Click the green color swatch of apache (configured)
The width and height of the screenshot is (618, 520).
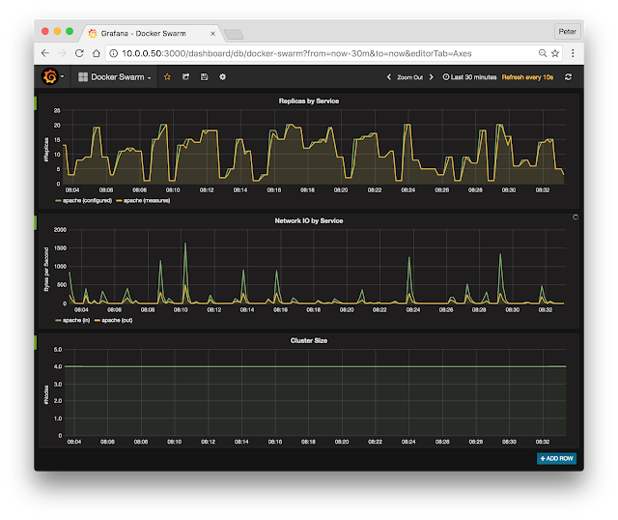point(58,201)
